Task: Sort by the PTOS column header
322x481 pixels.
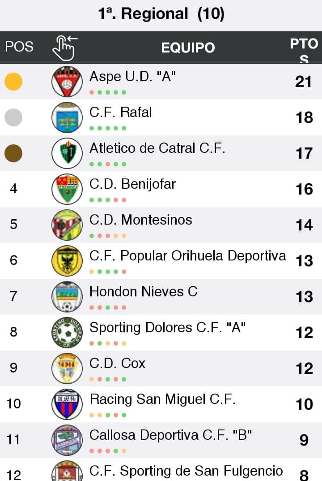Action: click(x=304, y=48)
